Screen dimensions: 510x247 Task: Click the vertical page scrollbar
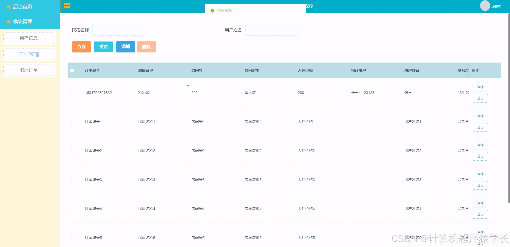pyautogui.click(x=509, y=108)
